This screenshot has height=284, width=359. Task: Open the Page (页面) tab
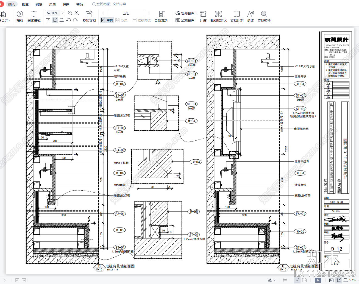52,4
